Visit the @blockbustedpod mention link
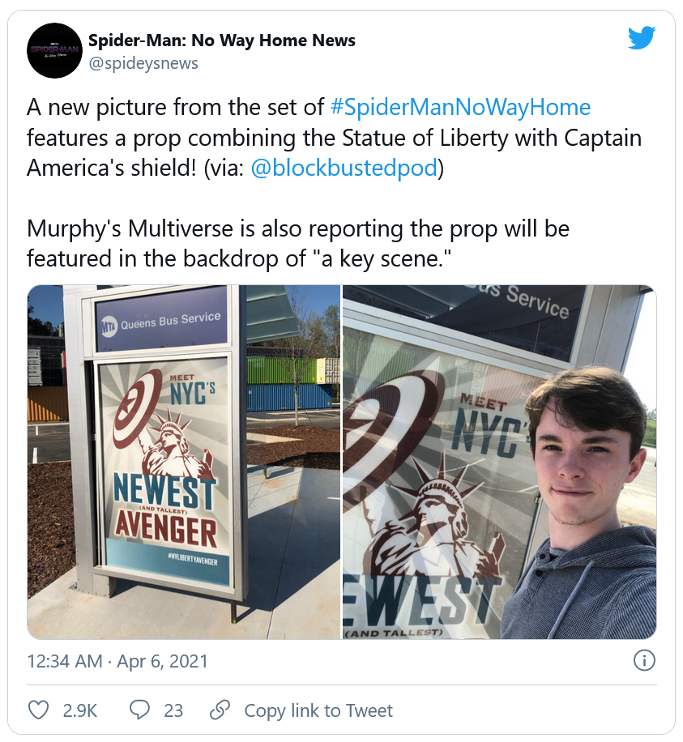 pos(344,168)
